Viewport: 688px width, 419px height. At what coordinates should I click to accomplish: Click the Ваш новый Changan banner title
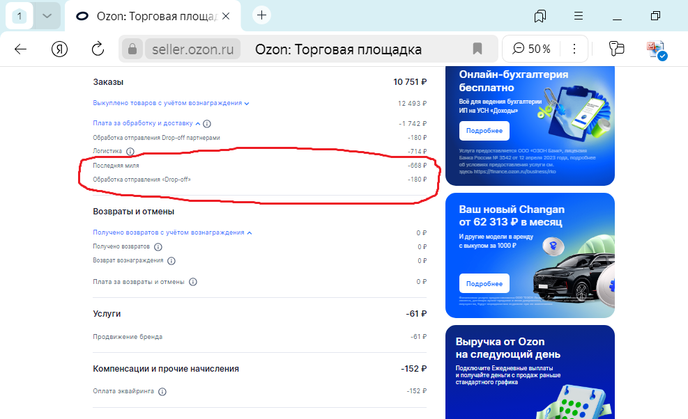pos(511,216)
